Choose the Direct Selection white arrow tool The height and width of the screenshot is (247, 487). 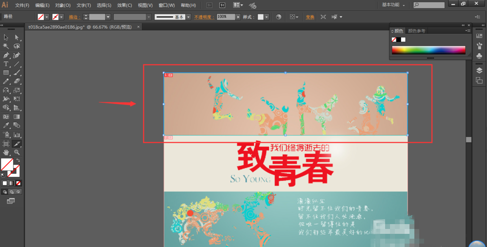click(17, 38)
